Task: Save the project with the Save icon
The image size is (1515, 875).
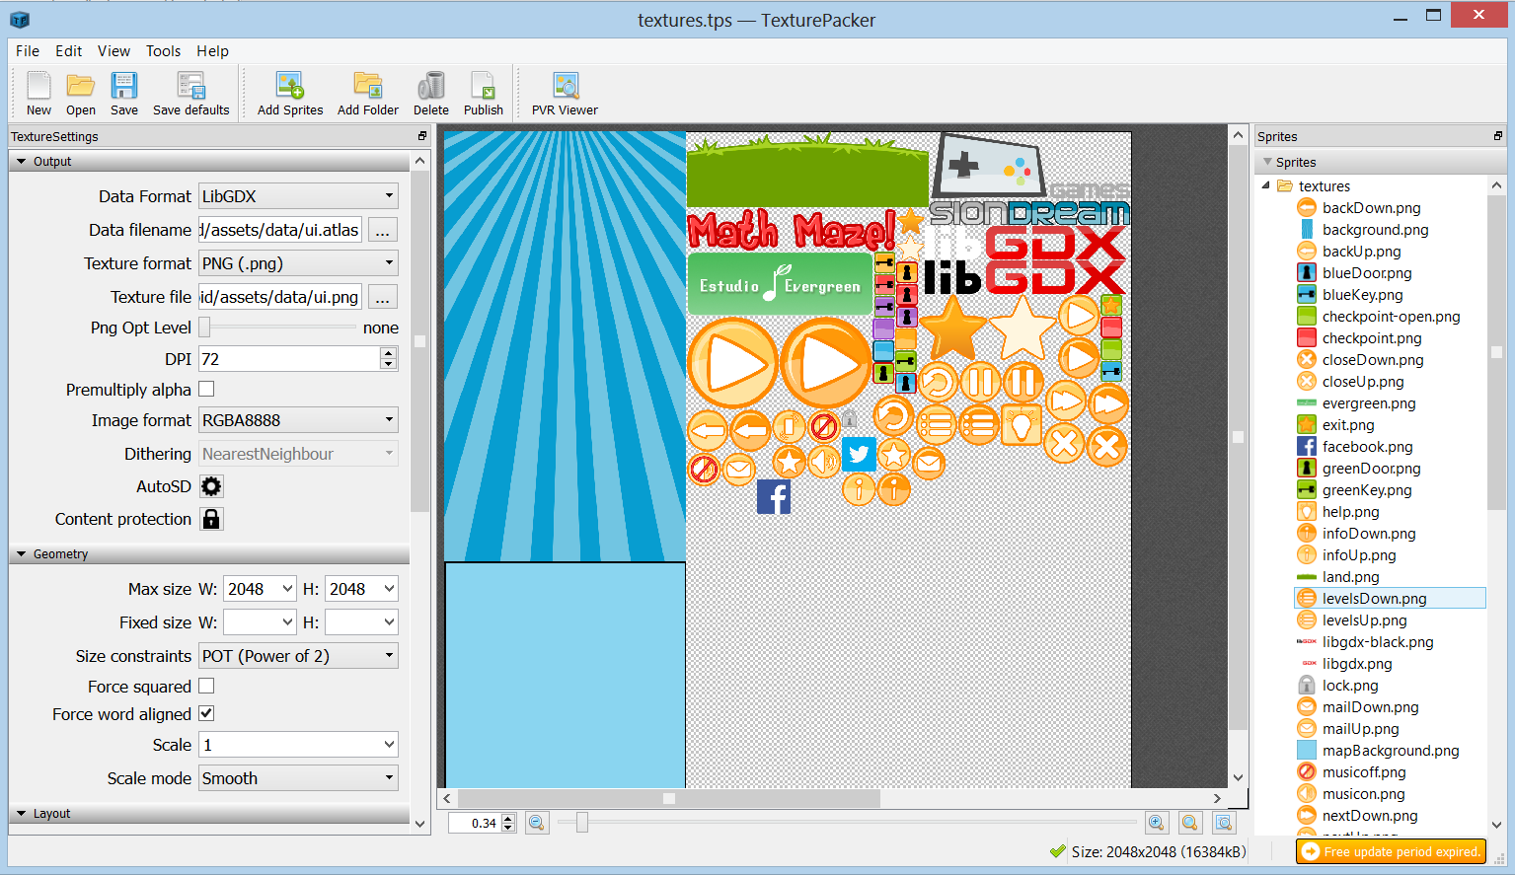Action: coord(124,94)
